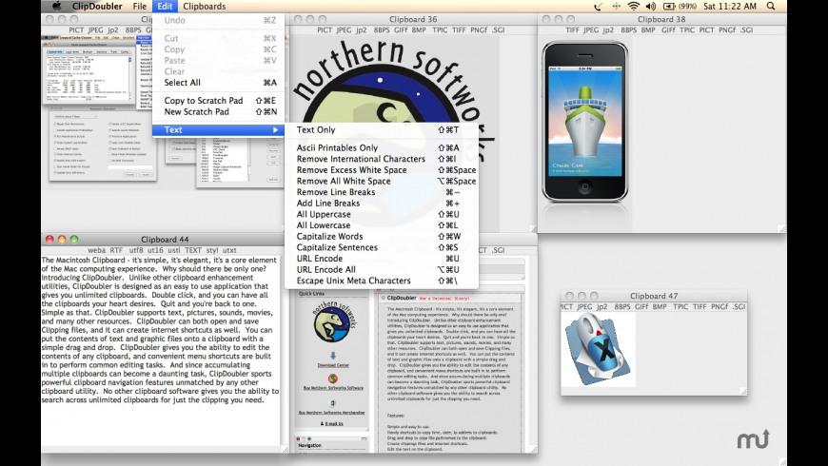The width and height of the screenshot is (828, 466).
Task: Click the mouse X icon in Clipboard 47
Action: click(598, 348)
